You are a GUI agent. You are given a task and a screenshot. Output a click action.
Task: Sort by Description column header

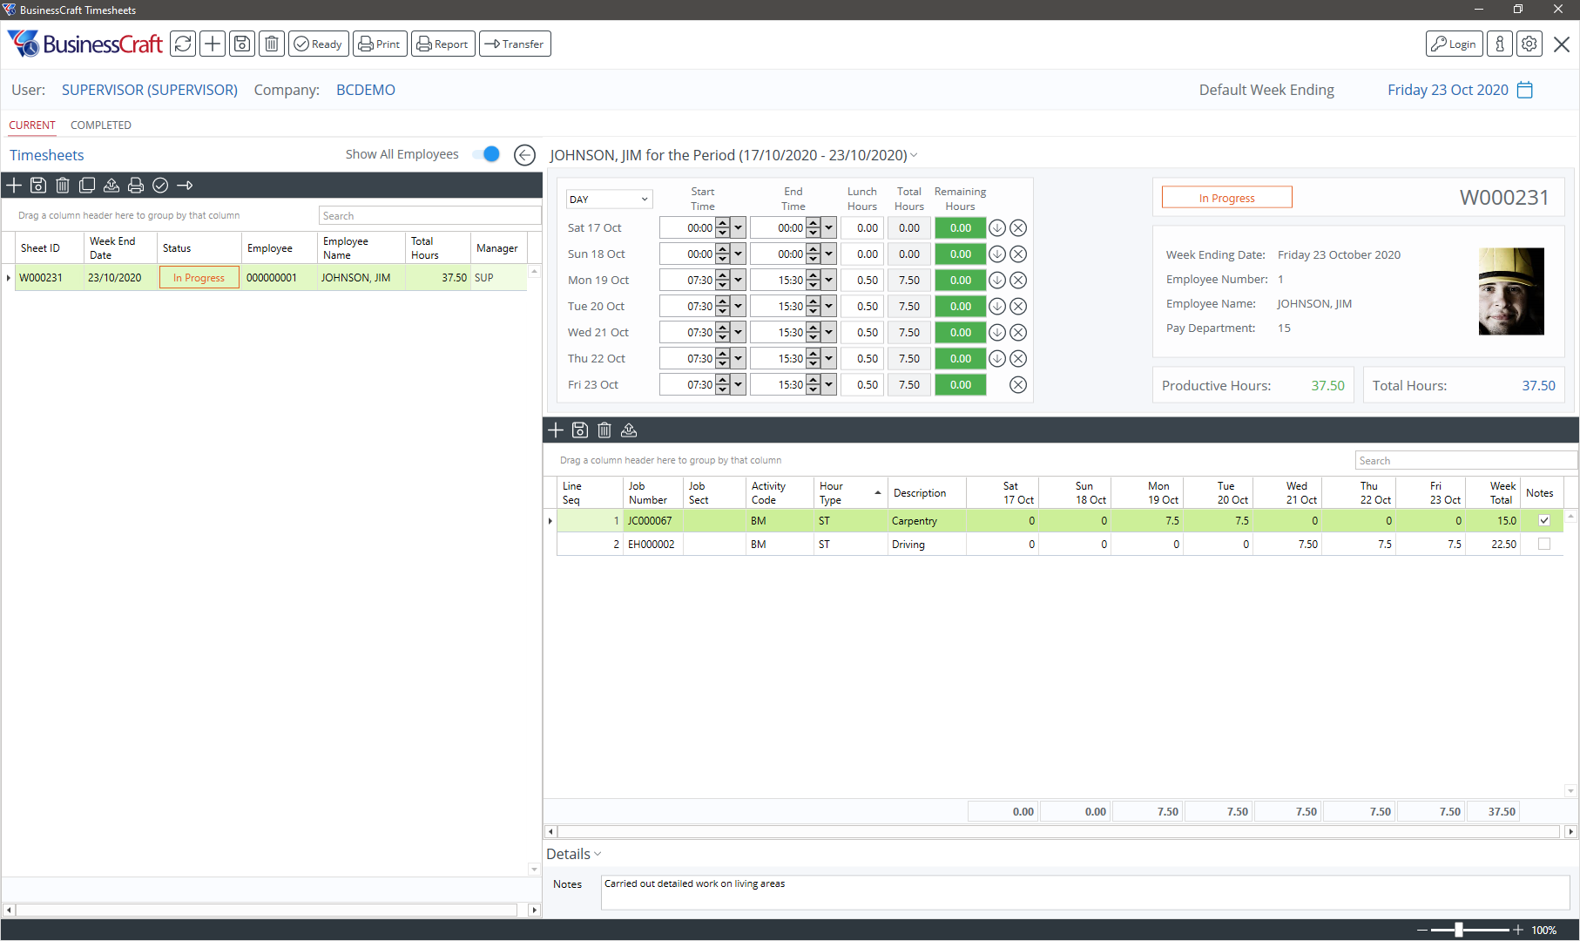[x=927, y=493]
